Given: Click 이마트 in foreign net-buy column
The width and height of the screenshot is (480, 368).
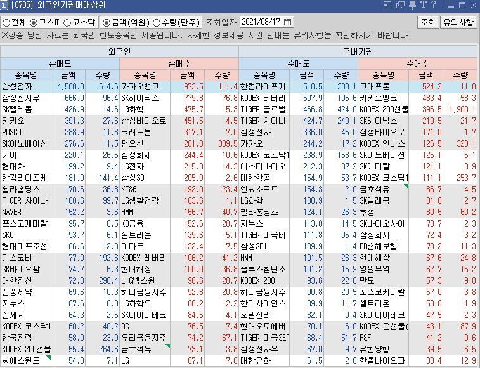Looking at the screenshot, I should pos(133,247).
